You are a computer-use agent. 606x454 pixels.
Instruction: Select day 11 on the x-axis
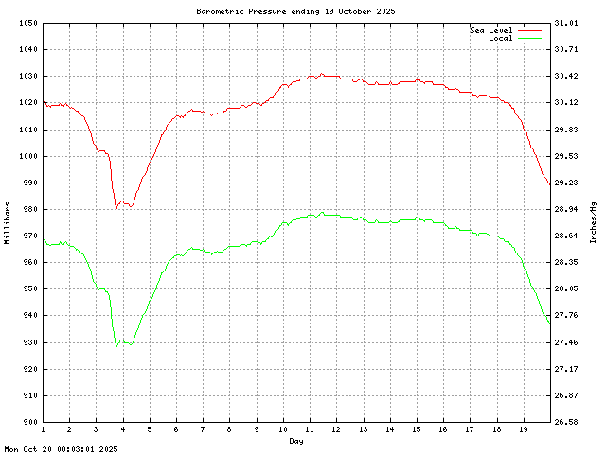click(x=309, y=430)
